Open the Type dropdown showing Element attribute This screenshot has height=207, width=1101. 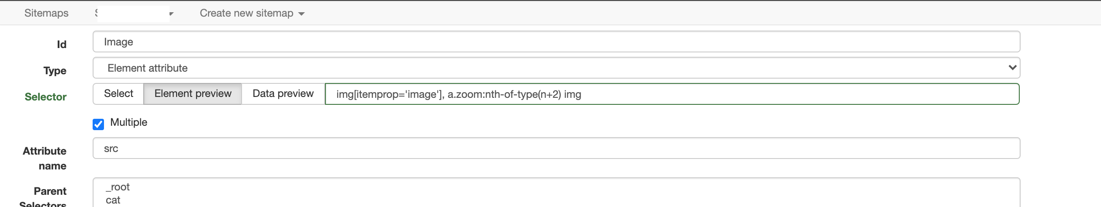[x=556, y=68]
